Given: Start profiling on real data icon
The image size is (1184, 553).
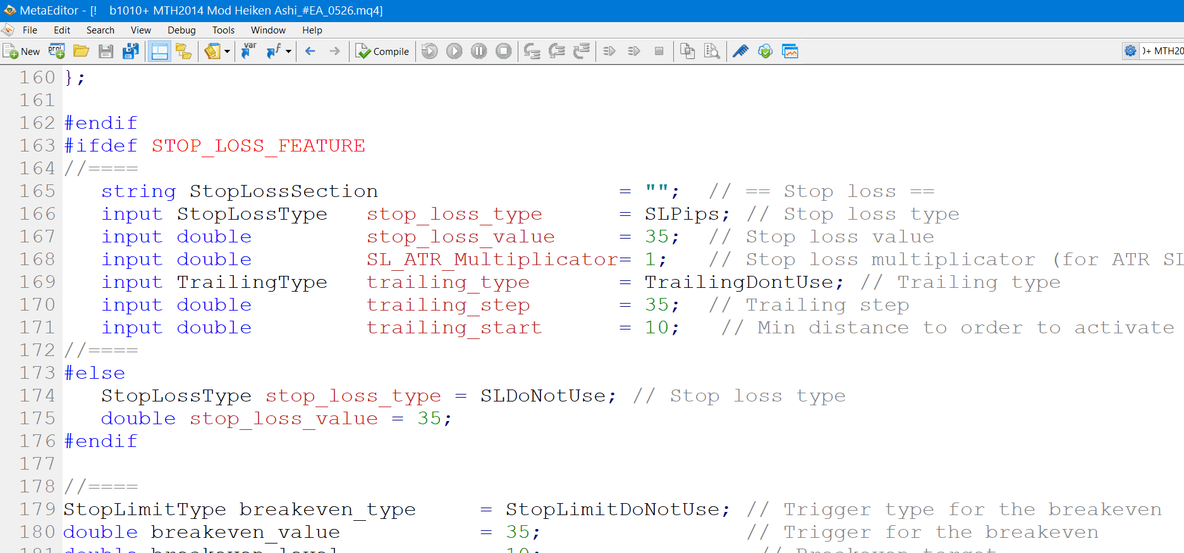Looking at the screenshot, I should 609,51.
